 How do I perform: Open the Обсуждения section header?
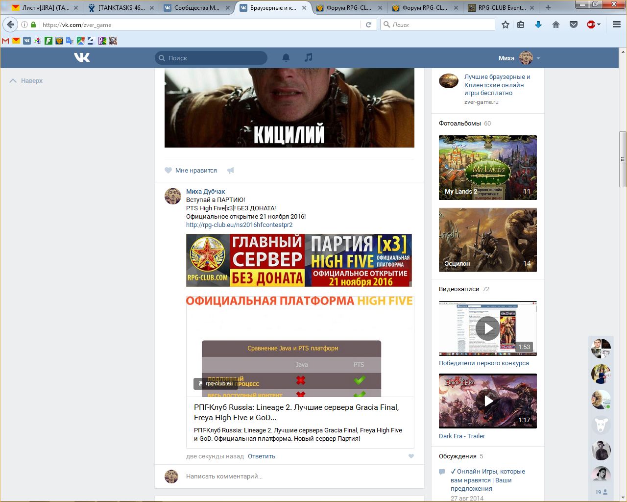pos(458,456)
